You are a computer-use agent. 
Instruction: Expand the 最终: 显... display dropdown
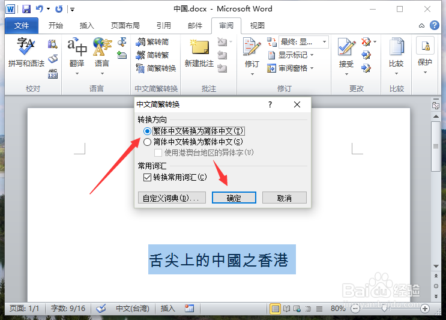coord(324,42)
